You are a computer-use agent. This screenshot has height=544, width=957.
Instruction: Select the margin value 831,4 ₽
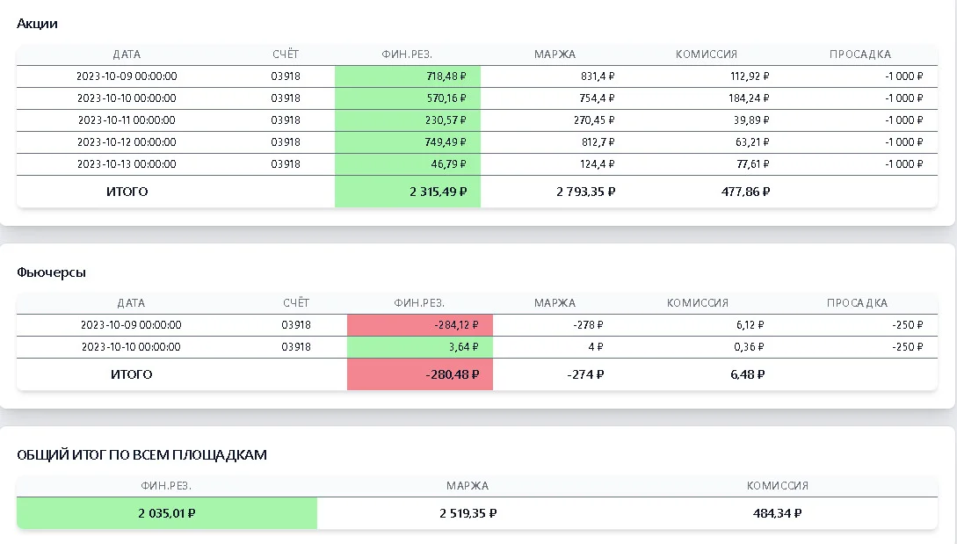click(x=598, y=76)
